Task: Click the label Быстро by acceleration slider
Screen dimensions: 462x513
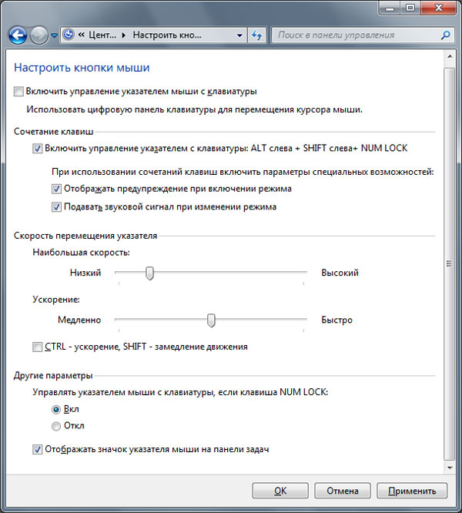Action: point(336,320)
